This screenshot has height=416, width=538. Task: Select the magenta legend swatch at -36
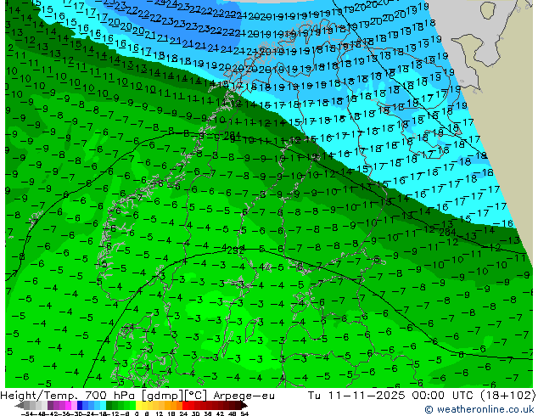[x=68, y=406]
